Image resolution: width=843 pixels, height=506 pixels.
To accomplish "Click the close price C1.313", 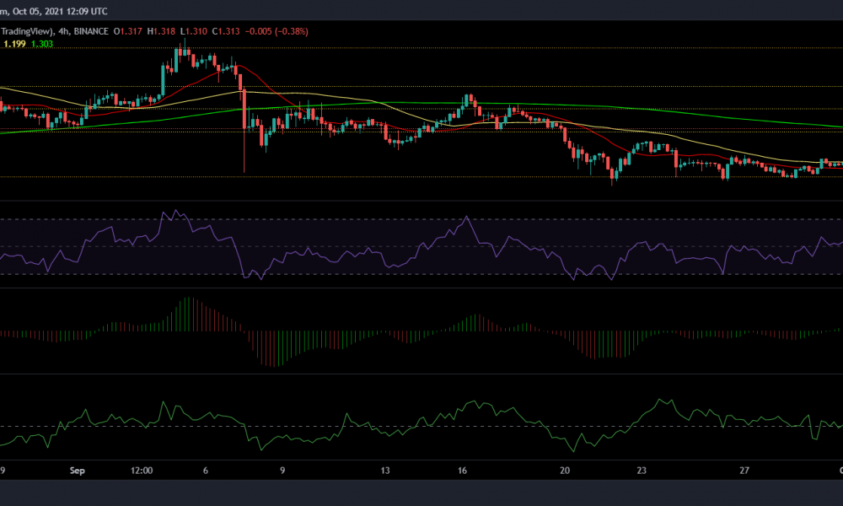I will click(x=226, y=31).
